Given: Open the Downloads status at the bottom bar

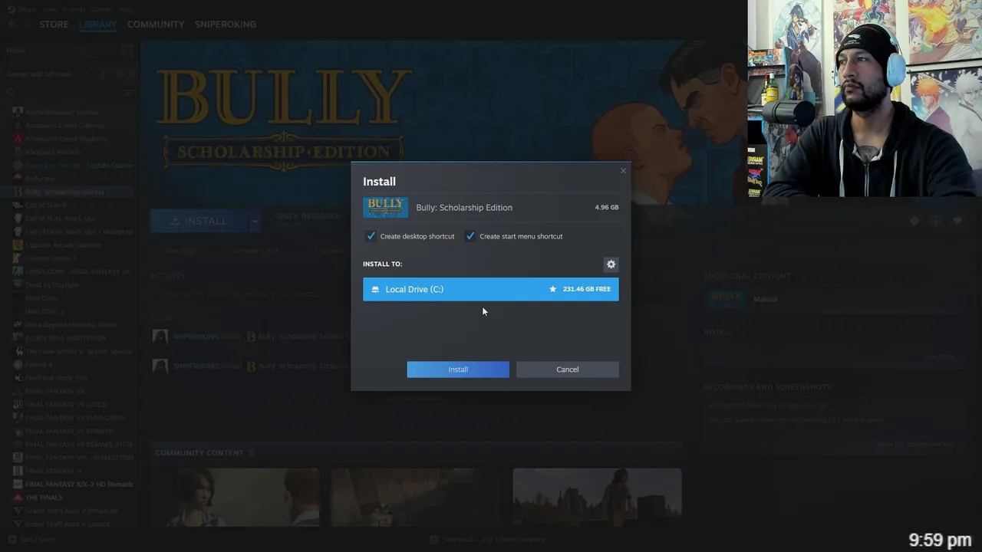Looking at the screenshot, I should (488, 540).
